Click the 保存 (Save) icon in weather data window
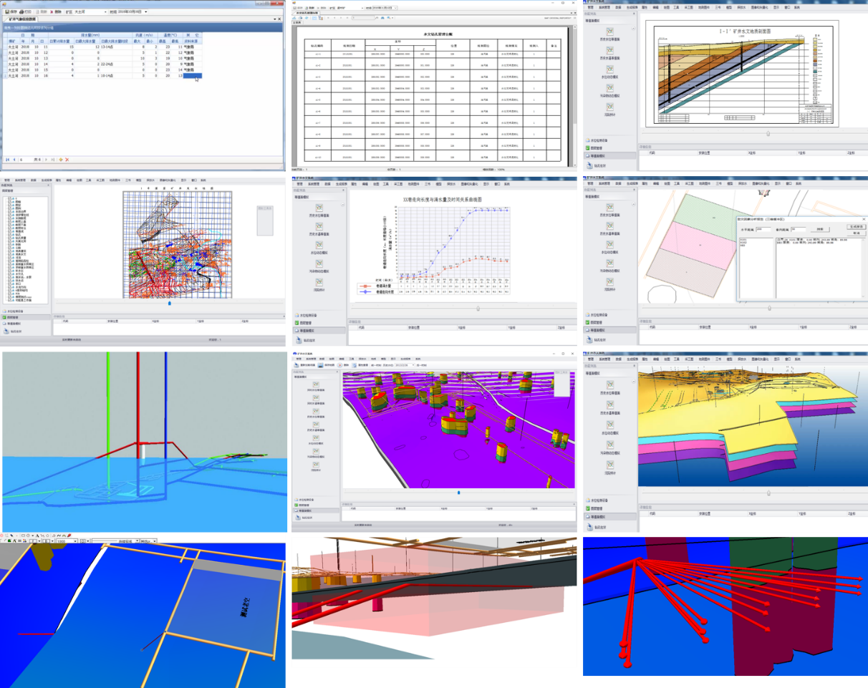 coord(7,12)
